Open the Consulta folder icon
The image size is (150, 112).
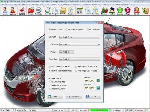(63, 11)
